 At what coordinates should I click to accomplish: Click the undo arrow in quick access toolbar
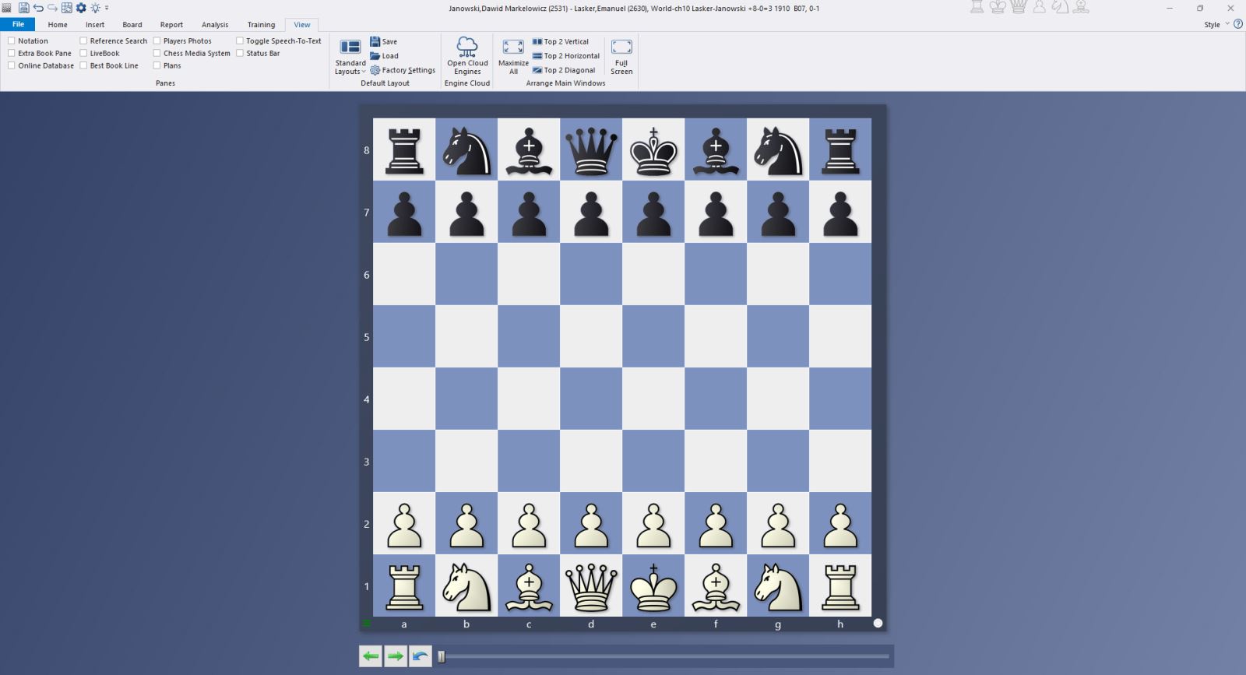tap(38, 8)
